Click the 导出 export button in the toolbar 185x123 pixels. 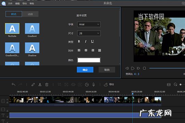(x=109, y=84)
